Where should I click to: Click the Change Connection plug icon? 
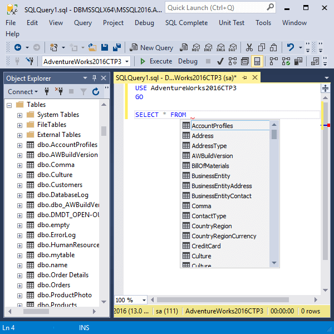coord(30,61)
